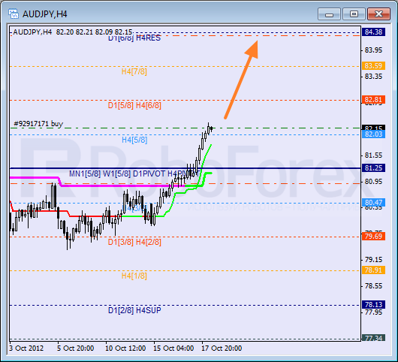Click the 84.38 price label
The height and width of the screenshot is (362, 398).
373,32
